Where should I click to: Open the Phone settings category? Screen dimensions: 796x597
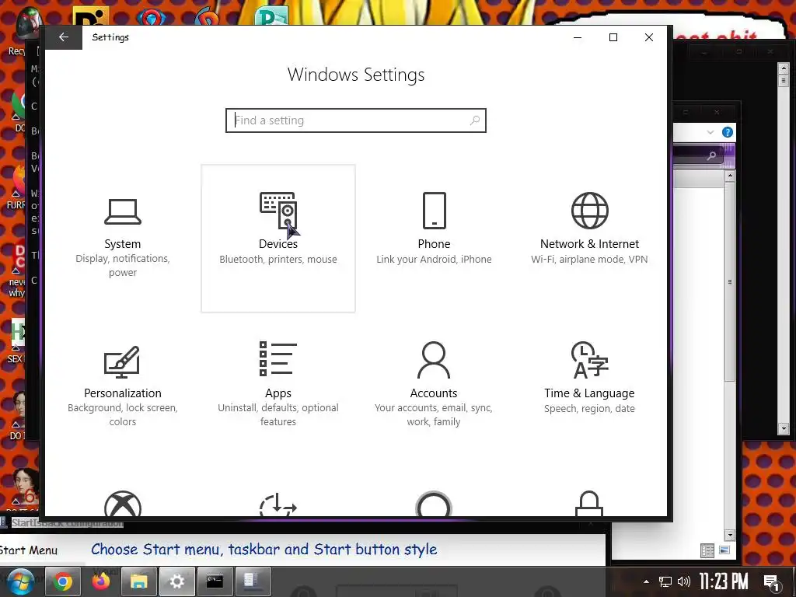434,238
